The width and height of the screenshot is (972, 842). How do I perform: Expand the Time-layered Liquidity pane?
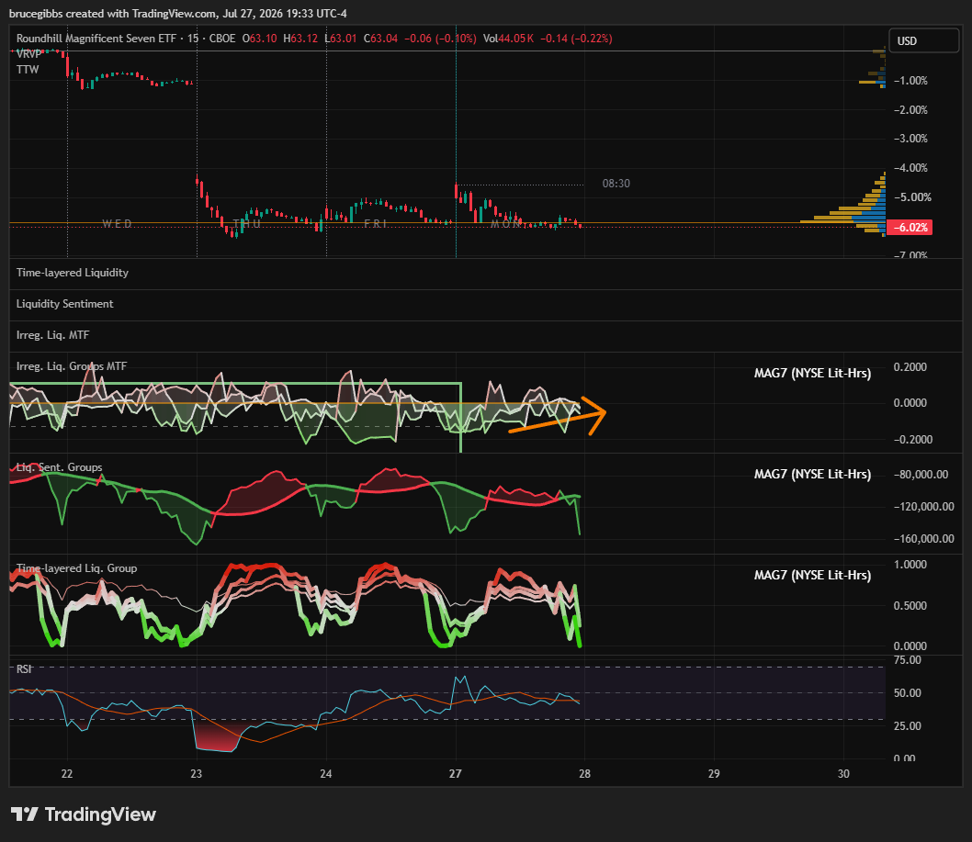pos(73,273)
